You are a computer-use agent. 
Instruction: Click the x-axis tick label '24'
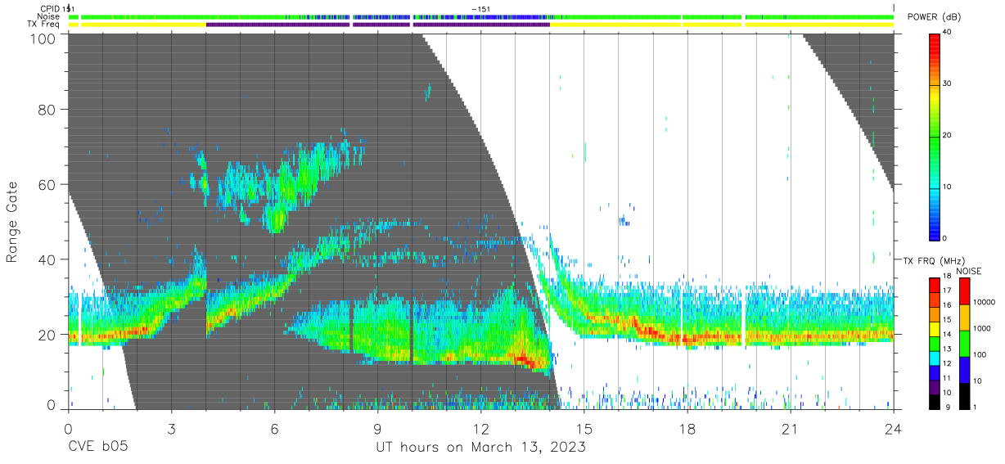[x=894, y=429]
